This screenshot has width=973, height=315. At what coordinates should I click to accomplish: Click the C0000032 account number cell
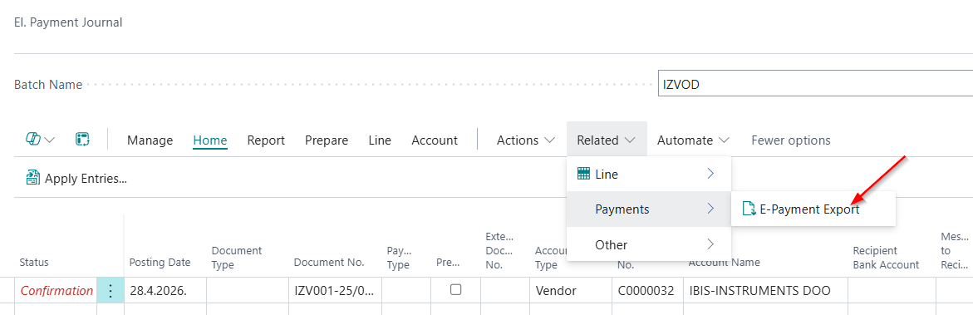(648, 290)
